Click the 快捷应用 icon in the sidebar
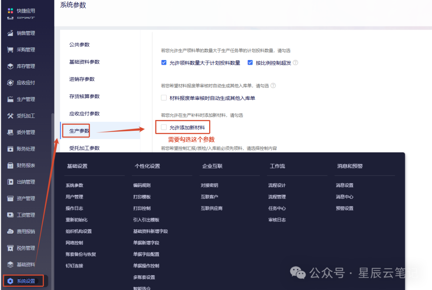The height and width of the screenshot is (290, 432). tap(10, 11)
